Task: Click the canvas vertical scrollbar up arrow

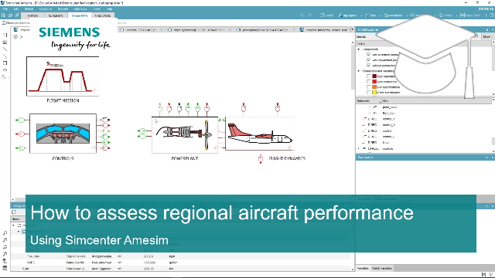Action: pyautogui.click(x=353, y=42)
